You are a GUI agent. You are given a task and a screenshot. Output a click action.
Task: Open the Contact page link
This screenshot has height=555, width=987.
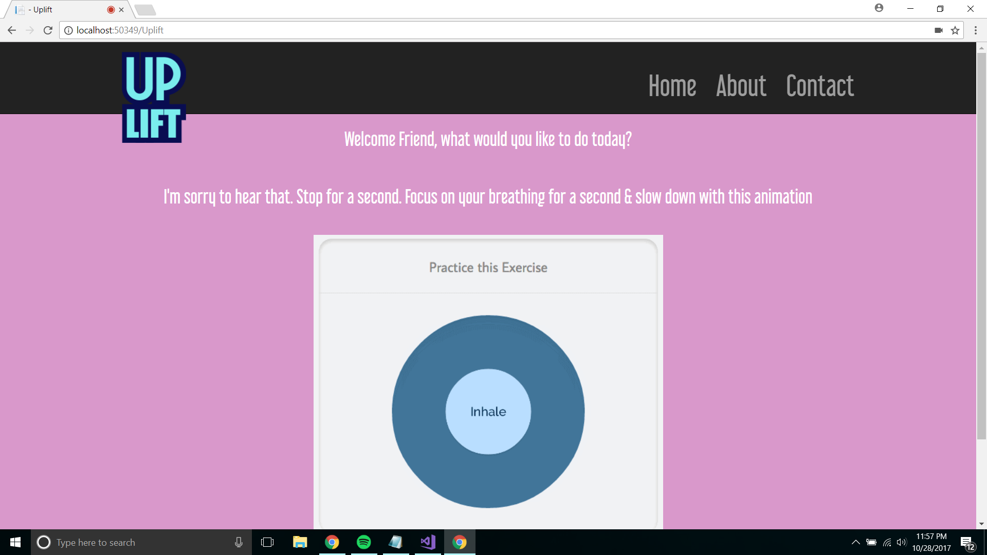point(820,86)
